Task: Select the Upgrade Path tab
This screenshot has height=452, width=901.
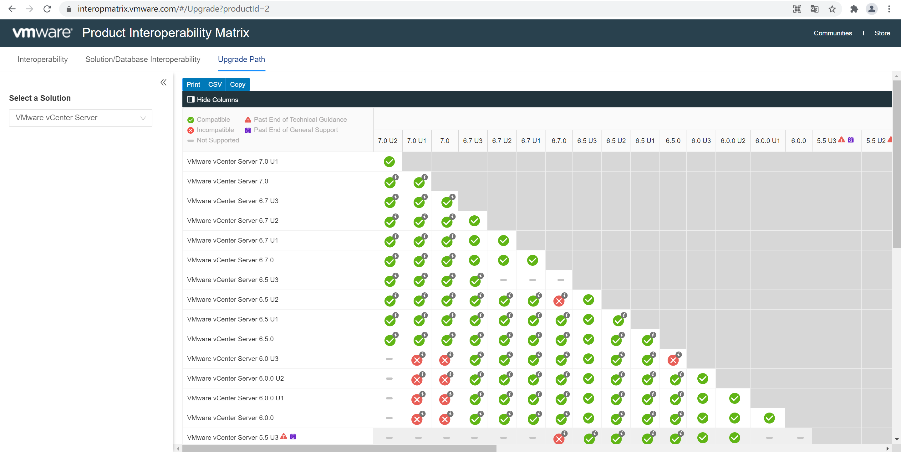Action: click(241, 59)
